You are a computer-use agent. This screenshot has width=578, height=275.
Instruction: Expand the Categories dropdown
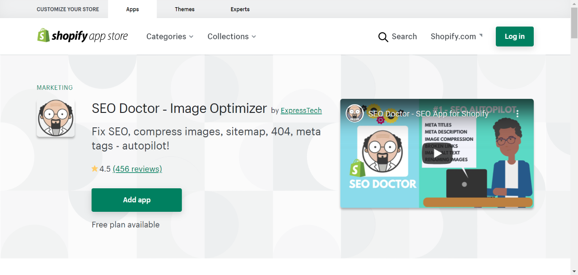tap(170, 37)
